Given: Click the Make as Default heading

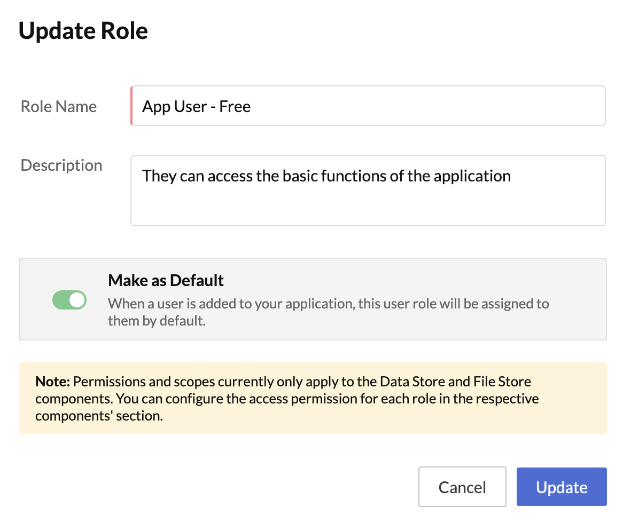Looking at the screenshot, I should (166, 280).
